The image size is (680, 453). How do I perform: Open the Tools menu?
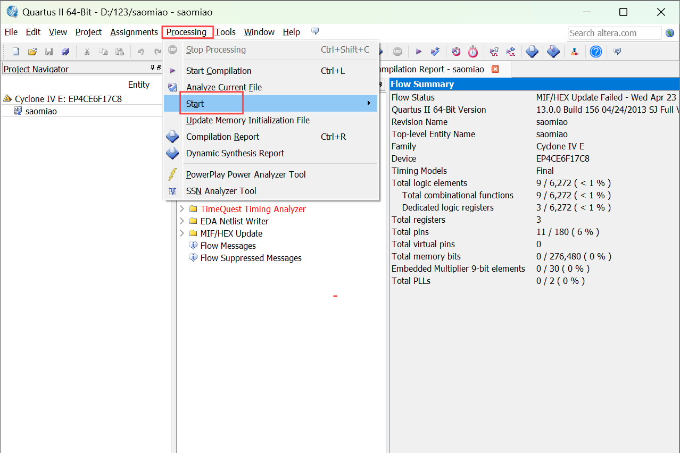coord(225,32)
